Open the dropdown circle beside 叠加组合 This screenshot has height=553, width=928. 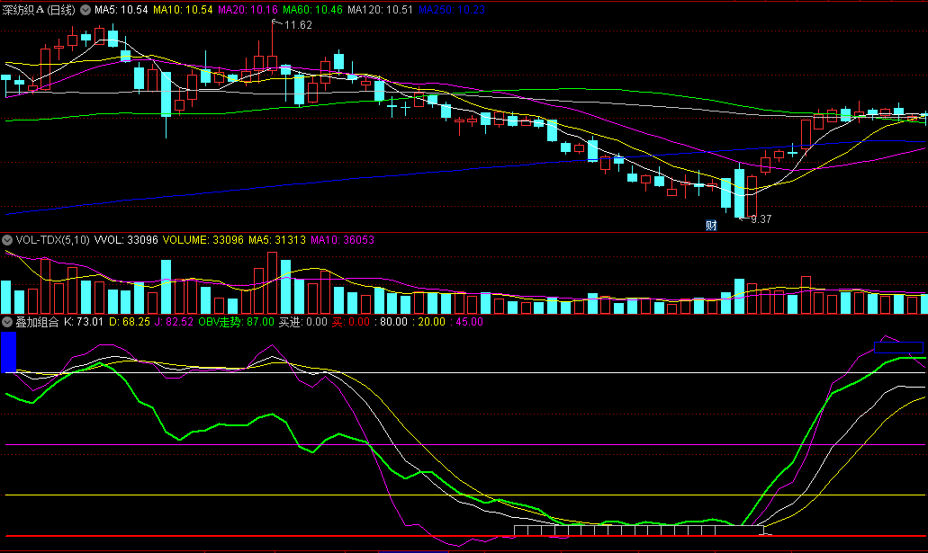[7, 322]
